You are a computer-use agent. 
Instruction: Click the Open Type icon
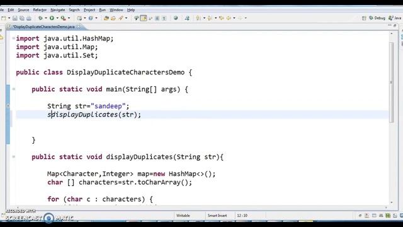(106, 18)
